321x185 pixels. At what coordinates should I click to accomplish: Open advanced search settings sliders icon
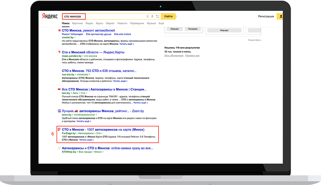point(158,16)
